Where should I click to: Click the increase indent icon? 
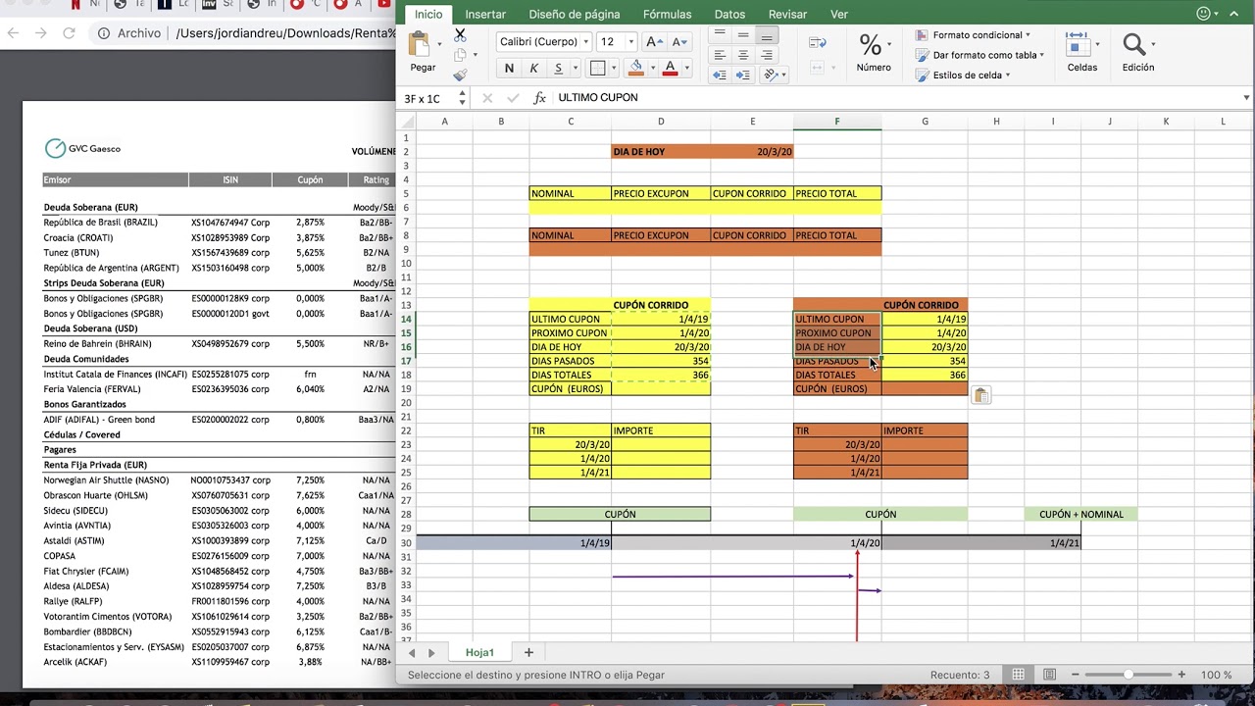pyautogui.click(x=743, y=76)
